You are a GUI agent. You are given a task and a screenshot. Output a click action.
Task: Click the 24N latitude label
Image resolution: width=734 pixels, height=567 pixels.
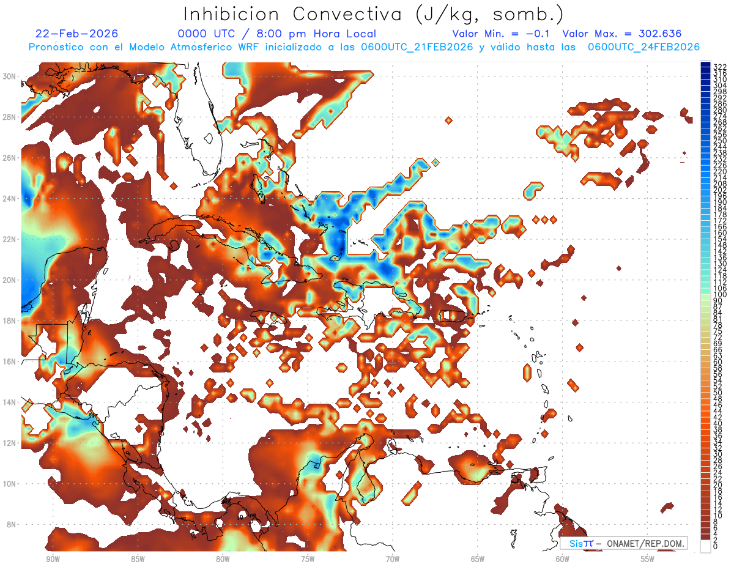(x=10, y=198)
